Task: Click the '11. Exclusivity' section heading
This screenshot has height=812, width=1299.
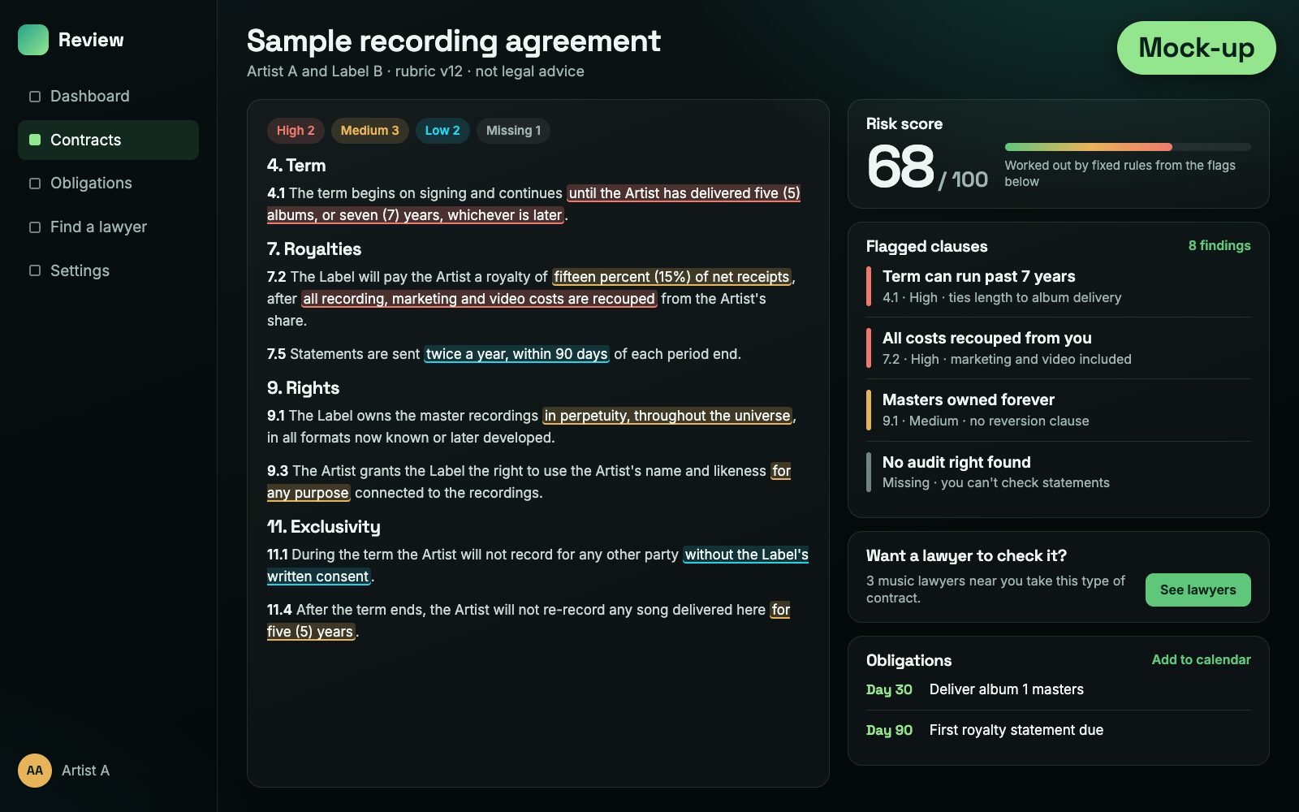Action: (x=324, y=527)
